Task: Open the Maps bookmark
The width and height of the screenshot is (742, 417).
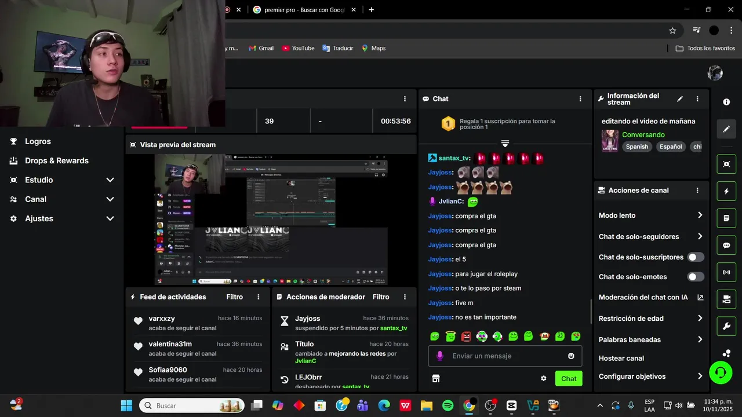Action: click(x=373, y=48)
